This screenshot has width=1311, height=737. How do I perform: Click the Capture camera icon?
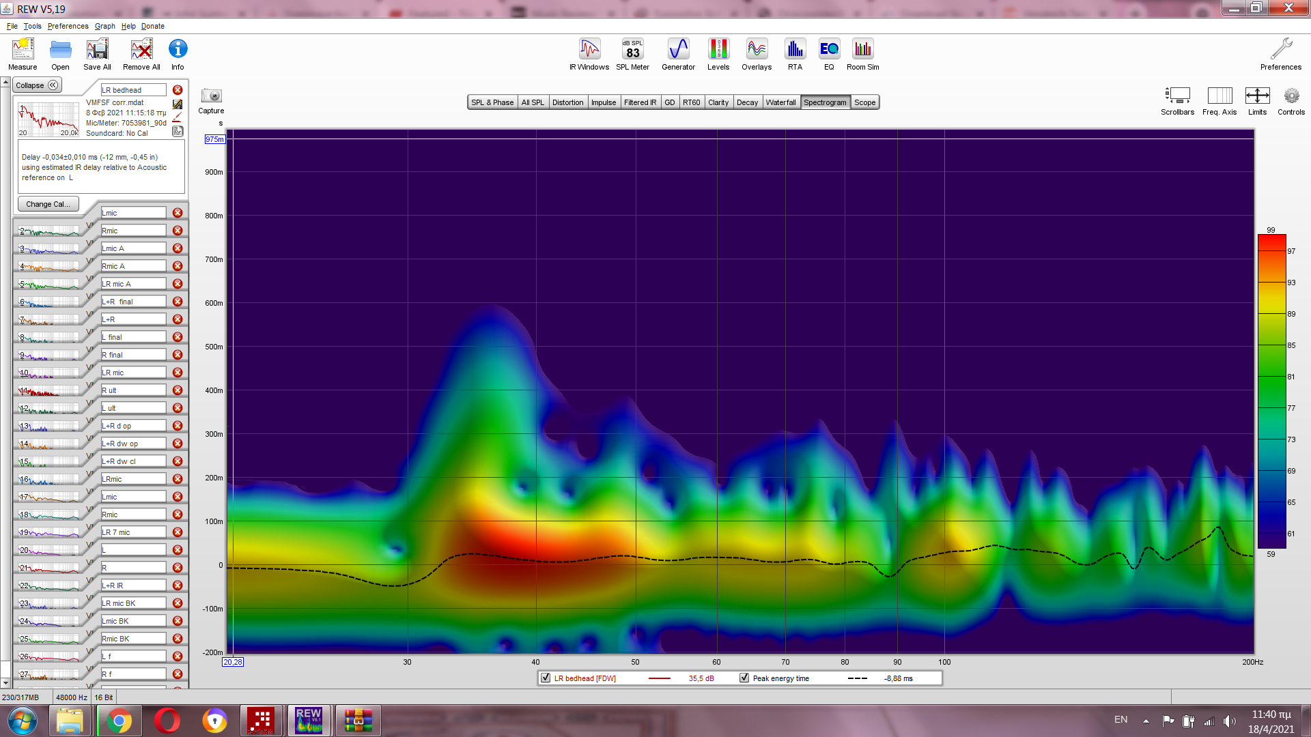click(211, 96)
